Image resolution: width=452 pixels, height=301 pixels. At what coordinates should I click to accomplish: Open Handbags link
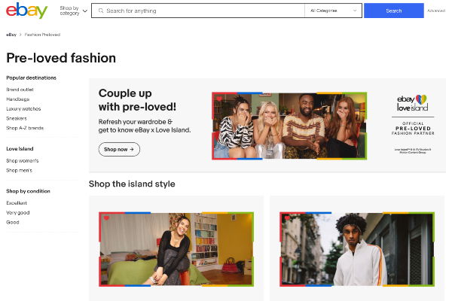(x=18, y=99)
